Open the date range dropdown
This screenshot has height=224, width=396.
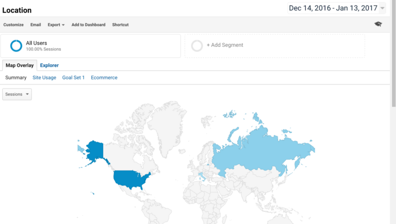pyautogui.click(x=337, y=8)
